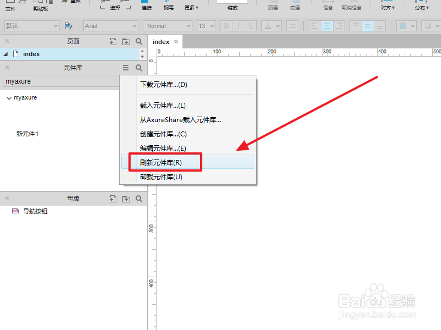Open the 更多 tools dropdown
Image resolution: width=441 pixels, height=330 pixels.
191,8
